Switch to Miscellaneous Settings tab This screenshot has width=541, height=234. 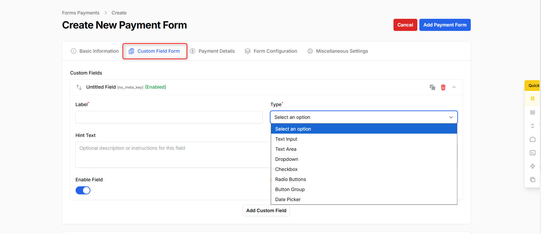[338, 51]
